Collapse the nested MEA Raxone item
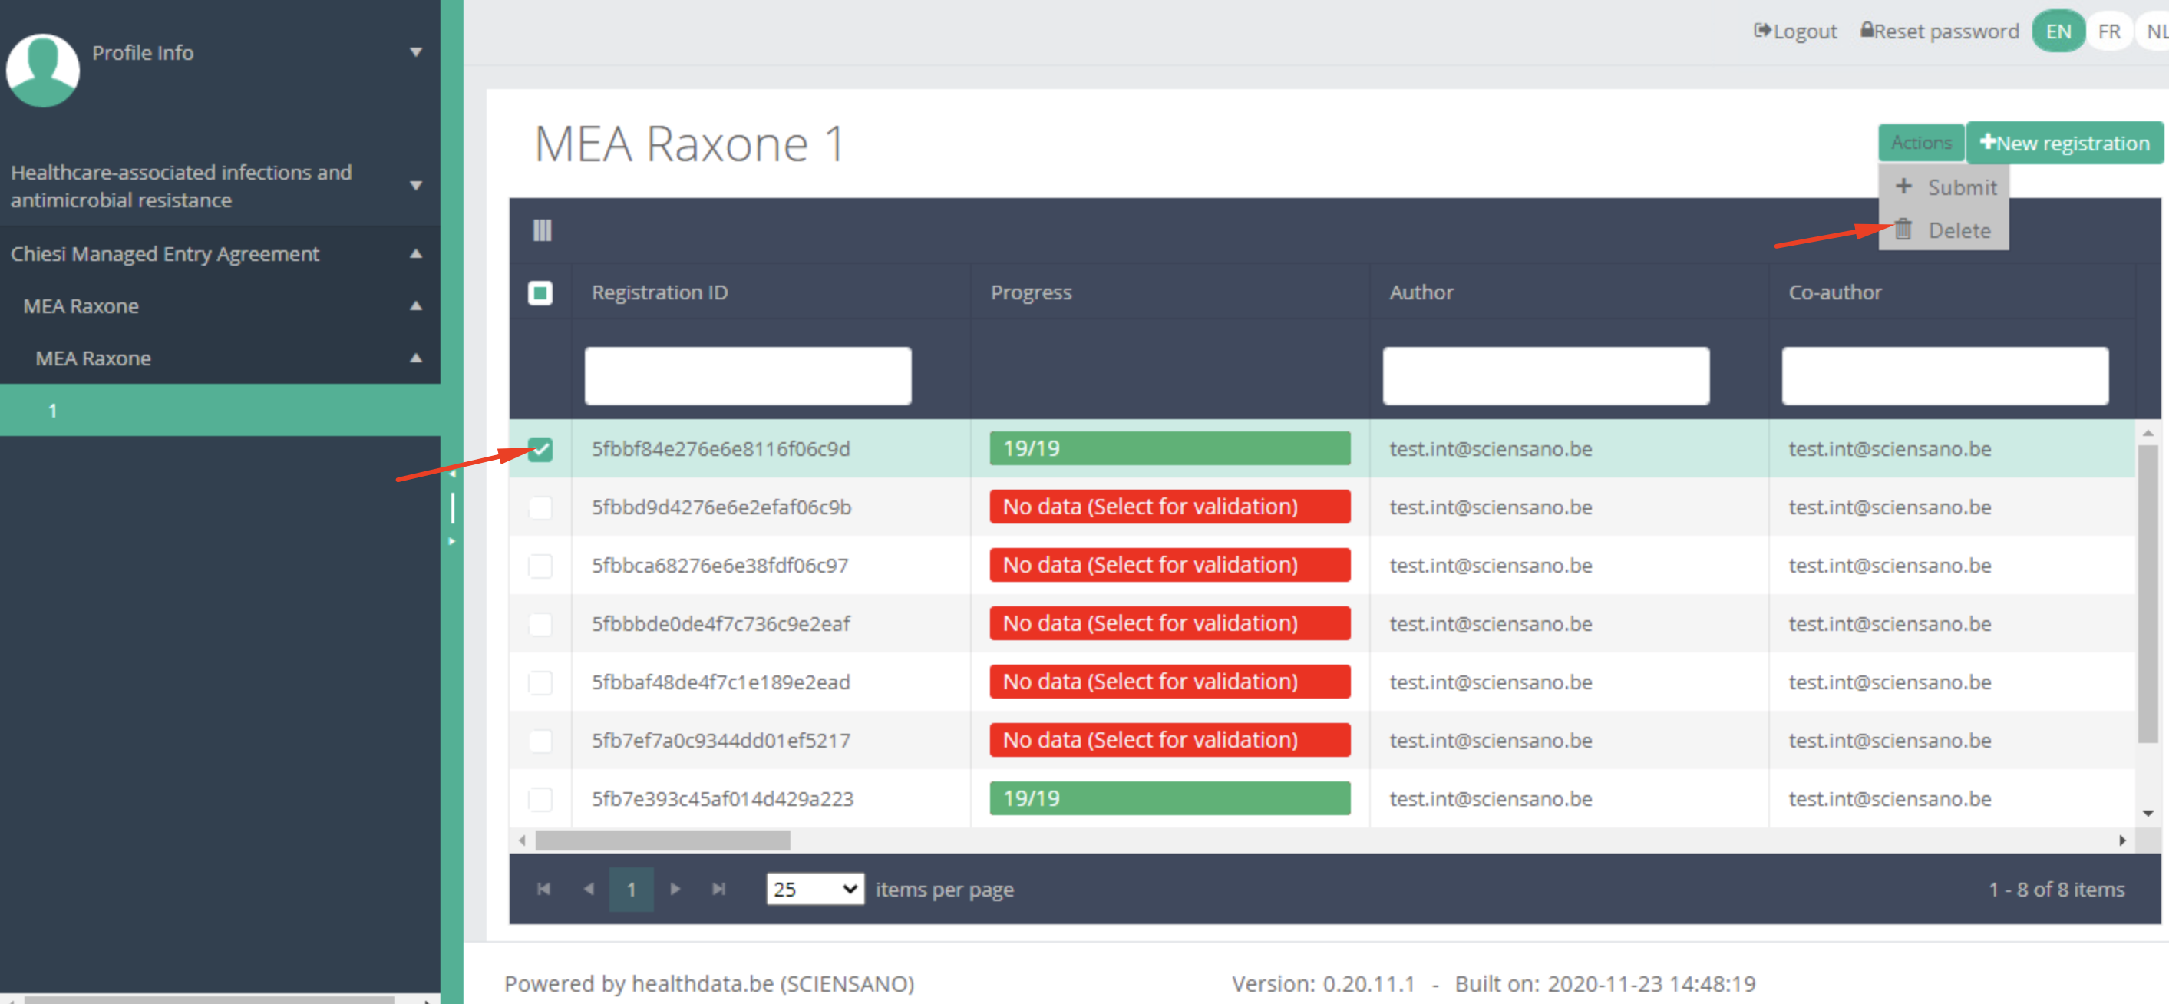Viewport: 2169px width, 1004px height. pos(415,358)
